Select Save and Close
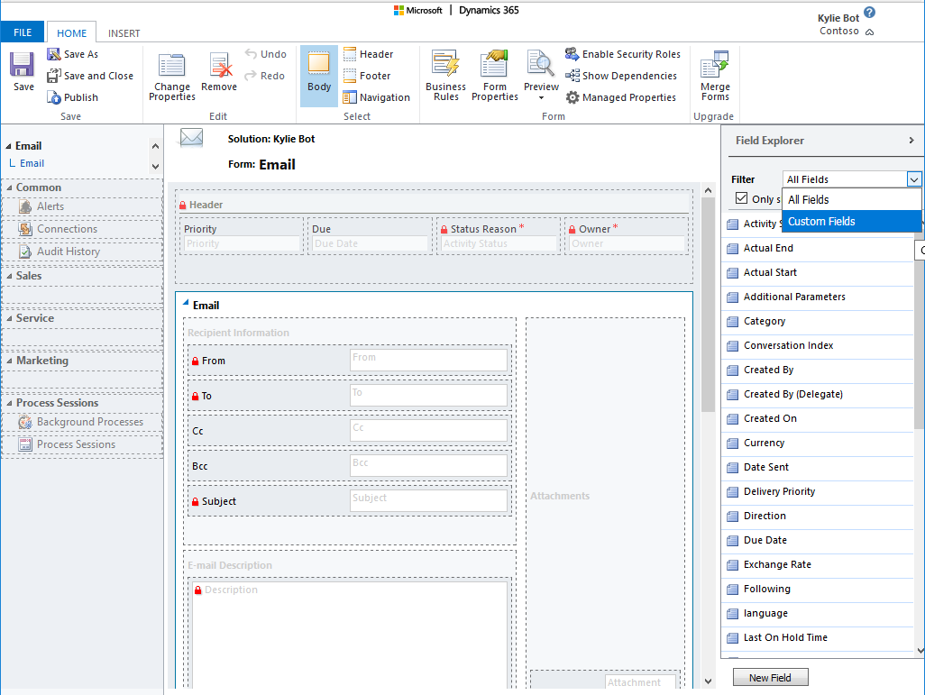Viewport: 925px width, 695px height. [x=90, y=76]
